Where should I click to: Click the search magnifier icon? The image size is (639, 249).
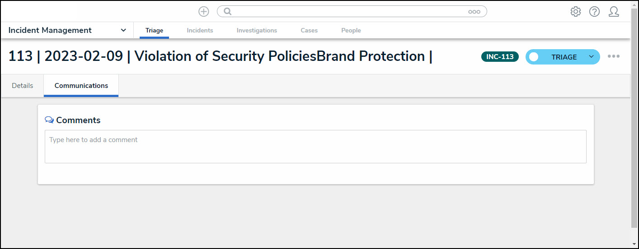(228, 12)
